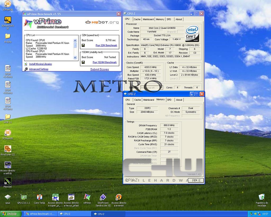Minimize the top CPU-Z window

pos(192,14)
